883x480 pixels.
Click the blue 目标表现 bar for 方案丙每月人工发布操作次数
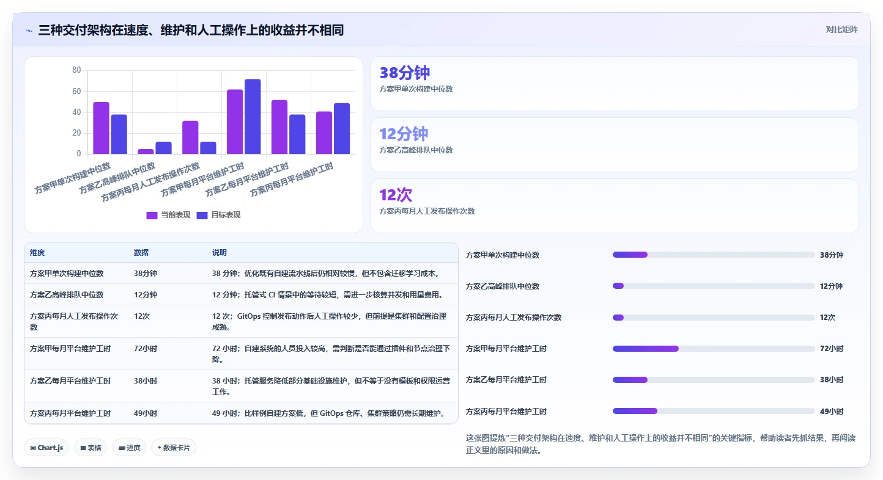pyautogui.click(x=208, y=148)
